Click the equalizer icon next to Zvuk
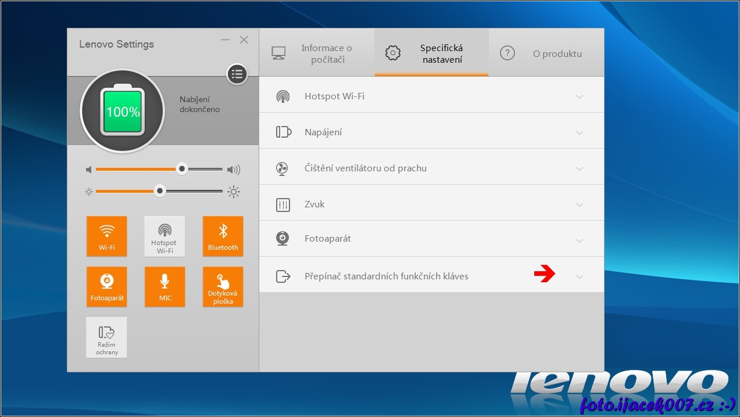 click(x=283, y=204)
